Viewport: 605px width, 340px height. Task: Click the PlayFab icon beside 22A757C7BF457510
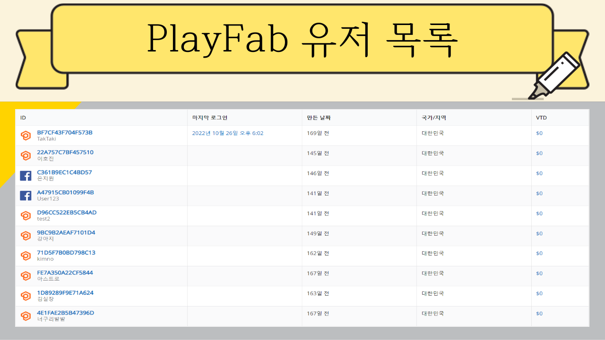(26, 155)
